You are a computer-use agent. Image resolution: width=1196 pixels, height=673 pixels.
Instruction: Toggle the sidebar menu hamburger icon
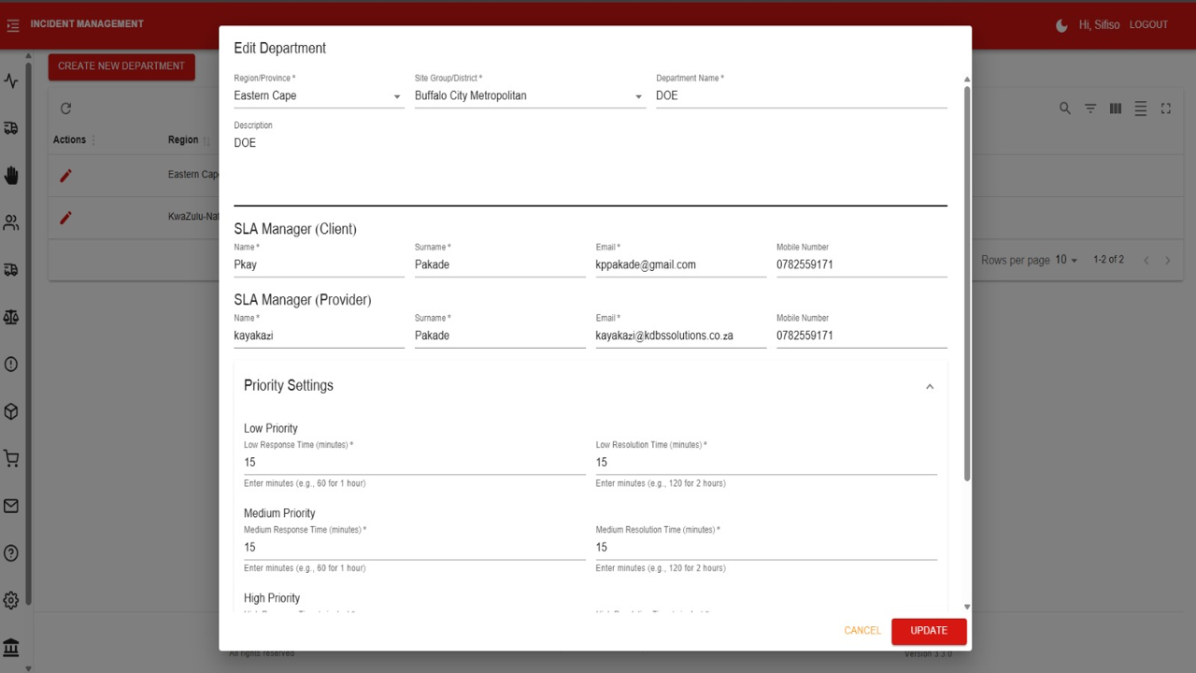pos(12,26)
